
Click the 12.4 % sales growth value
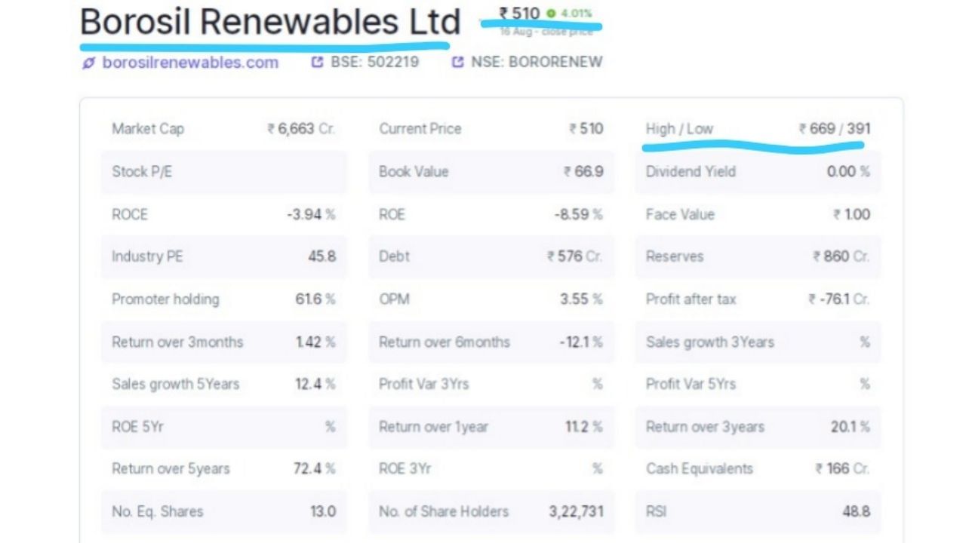click(315, 385)
